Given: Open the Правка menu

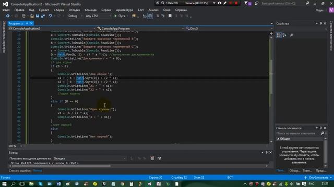Looking at the screenshot, I should [19, 10].
